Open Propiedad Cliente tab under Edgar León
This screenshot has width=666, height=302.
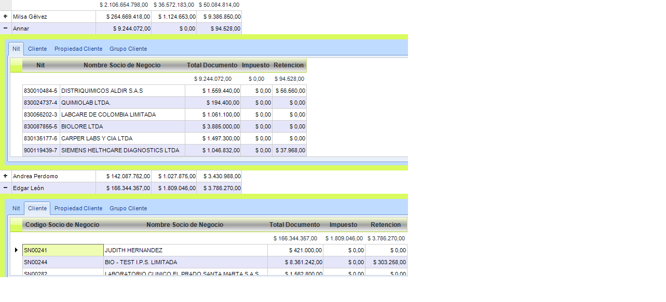[x=78, y=208]
